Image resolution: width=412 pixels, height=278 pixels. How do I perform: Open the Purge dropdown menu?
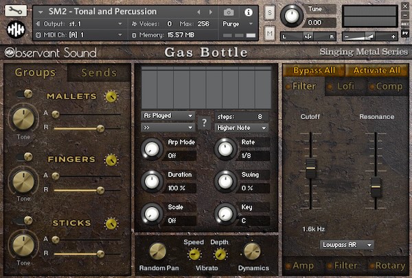(x=238, y=24)
